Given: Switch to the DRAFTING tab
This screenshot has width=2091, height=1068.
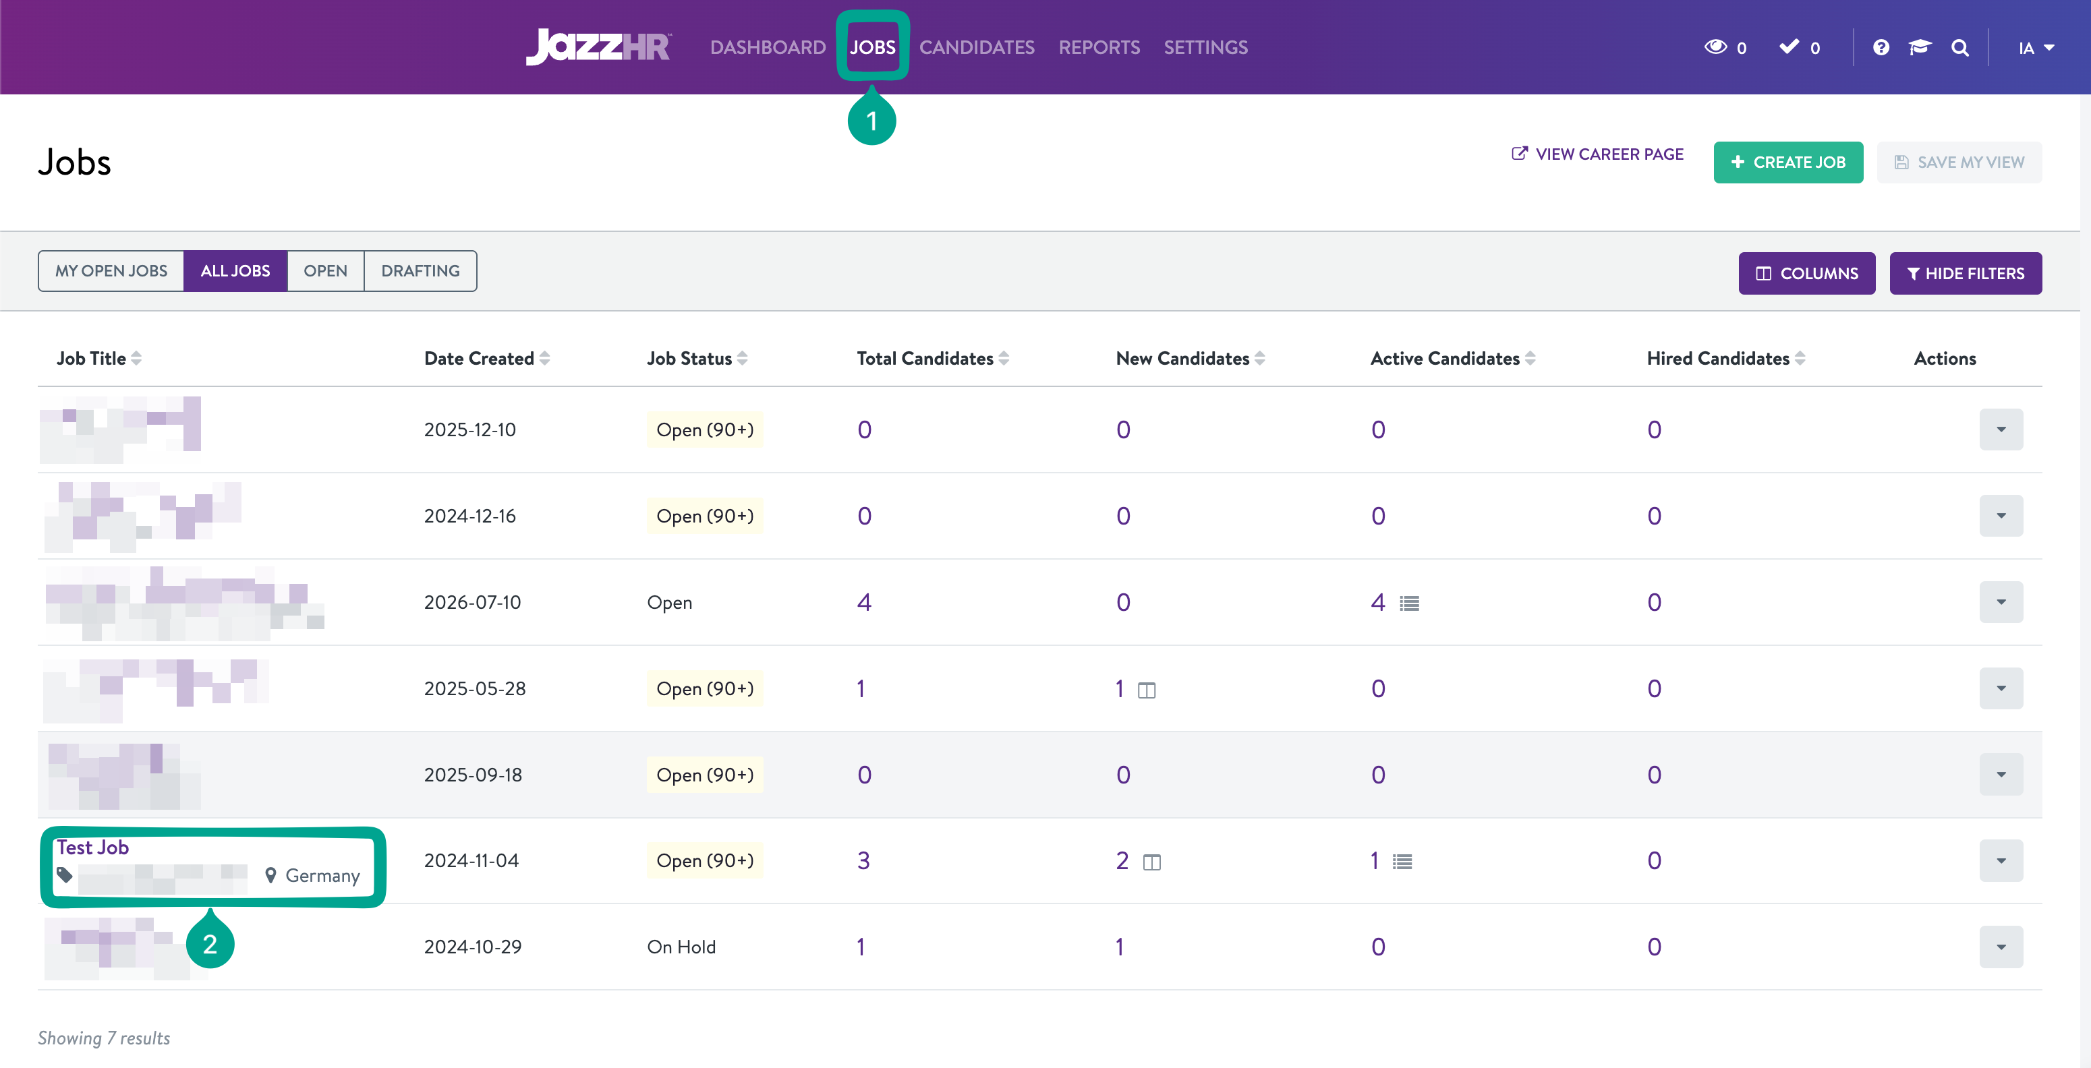Looking at the screenshot, I should [420, 271].
